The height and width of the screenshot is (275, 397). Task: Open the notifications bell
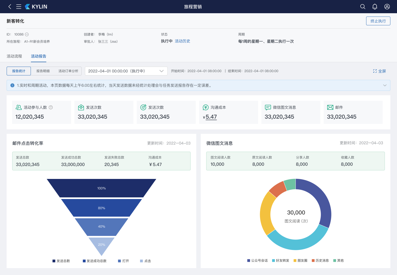click(x=375, y=7)
